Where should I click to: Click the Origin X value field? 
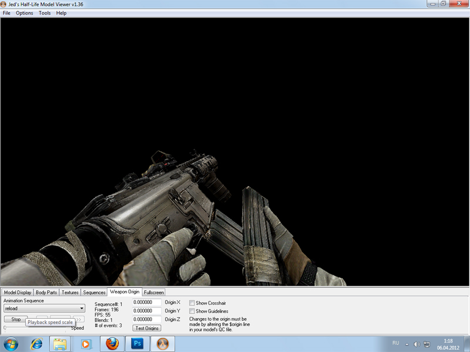click(146, 302)
